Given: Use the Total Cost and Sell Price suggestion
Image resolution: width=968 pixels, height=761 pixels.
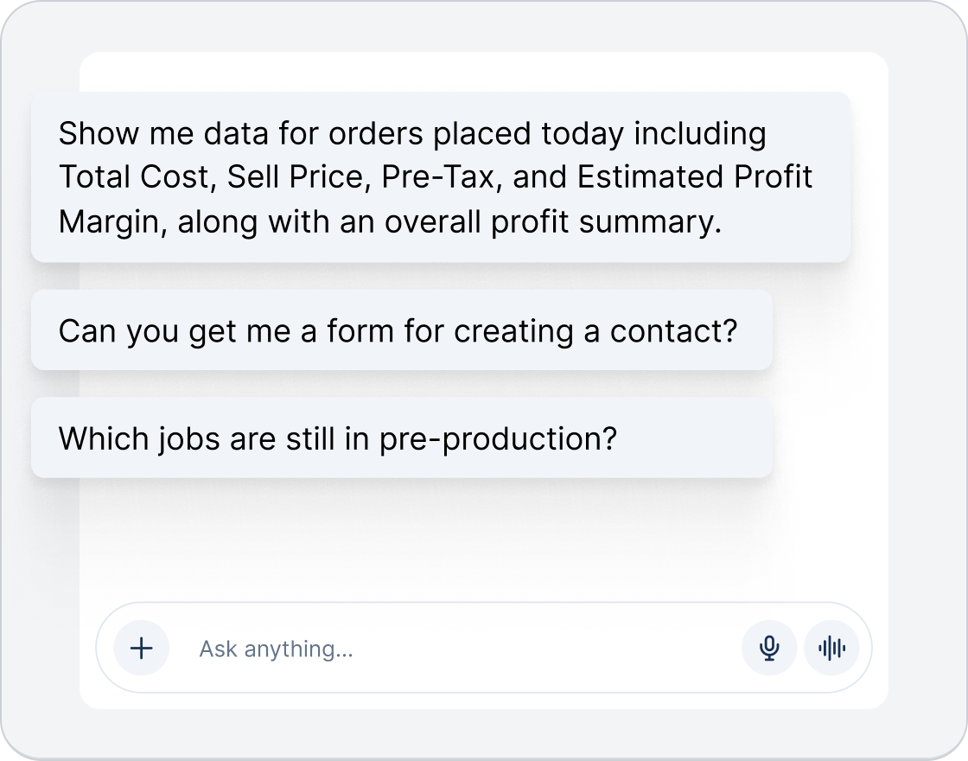Looking at the screenshot, I should [441, 177].
